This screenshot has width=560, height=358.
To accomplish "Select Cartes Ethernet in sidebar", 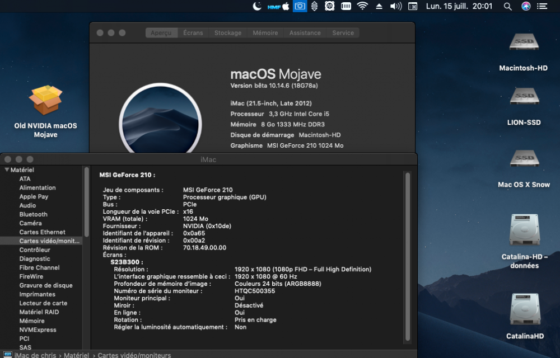I will tap(42, 232).
